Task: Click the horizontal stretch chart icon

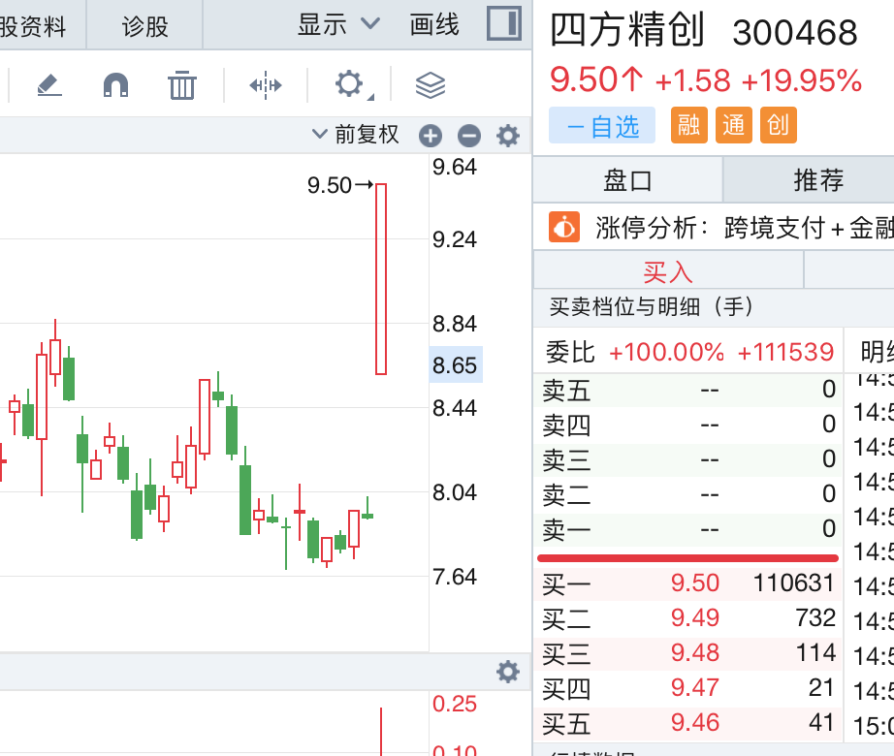Action: coord(265,85)
